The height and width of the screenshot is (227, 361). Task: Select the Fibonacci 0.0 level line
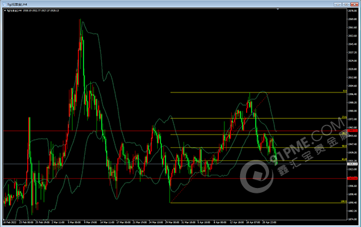258,92
